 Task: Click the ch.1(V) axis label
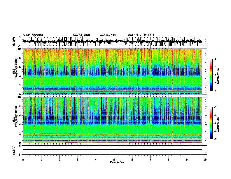click(x=14, y=42)
